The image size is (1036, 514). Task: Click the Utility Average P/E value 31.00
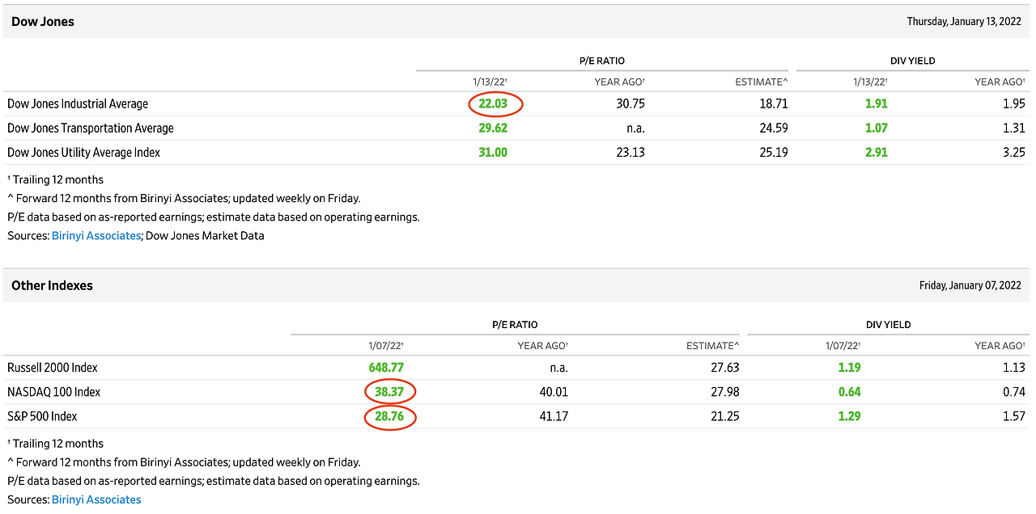(493, 152)
